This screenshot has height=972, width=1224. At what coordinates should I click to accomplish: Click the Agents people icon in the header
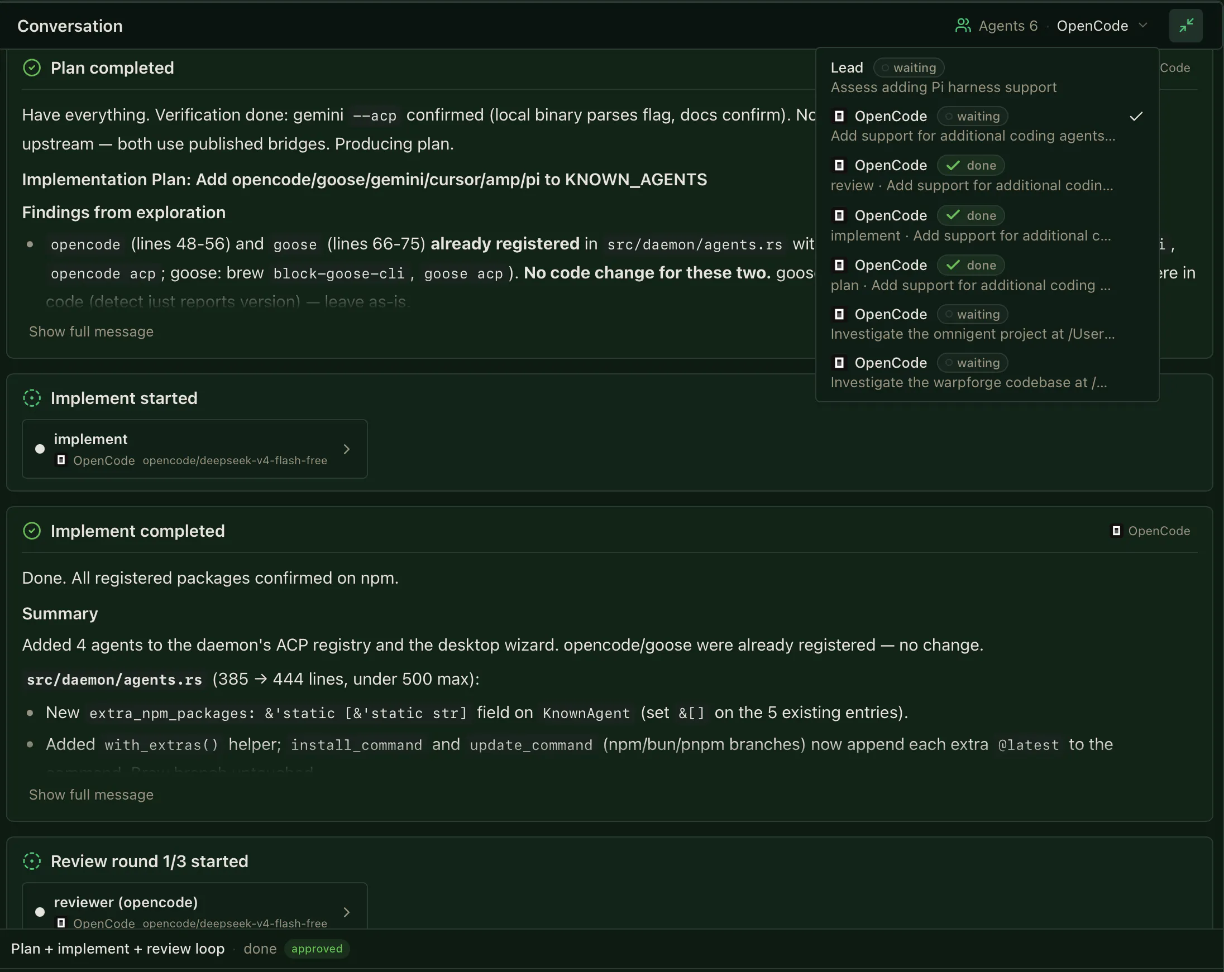(963, 26)
